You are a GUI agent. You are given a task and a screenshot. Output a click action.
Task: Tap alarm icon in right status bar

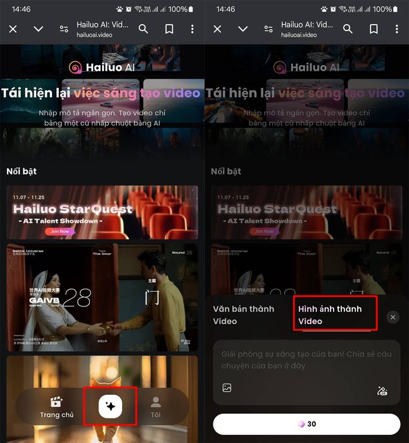coord(333,9)
